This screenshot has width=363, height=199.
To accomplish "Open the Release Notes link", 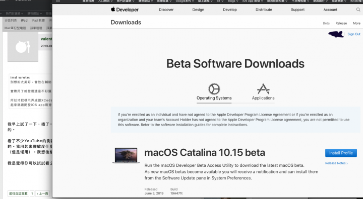I will [x=336, y=163].
